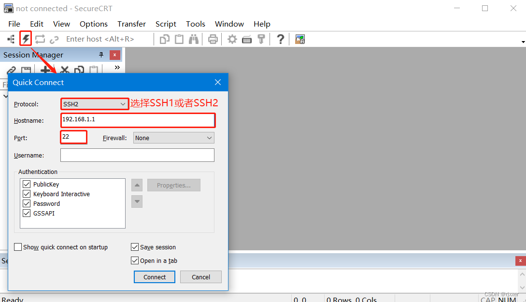Click the Cut scissors icon in Session Manager
This screenshot has height=302, width=526.
64,70
